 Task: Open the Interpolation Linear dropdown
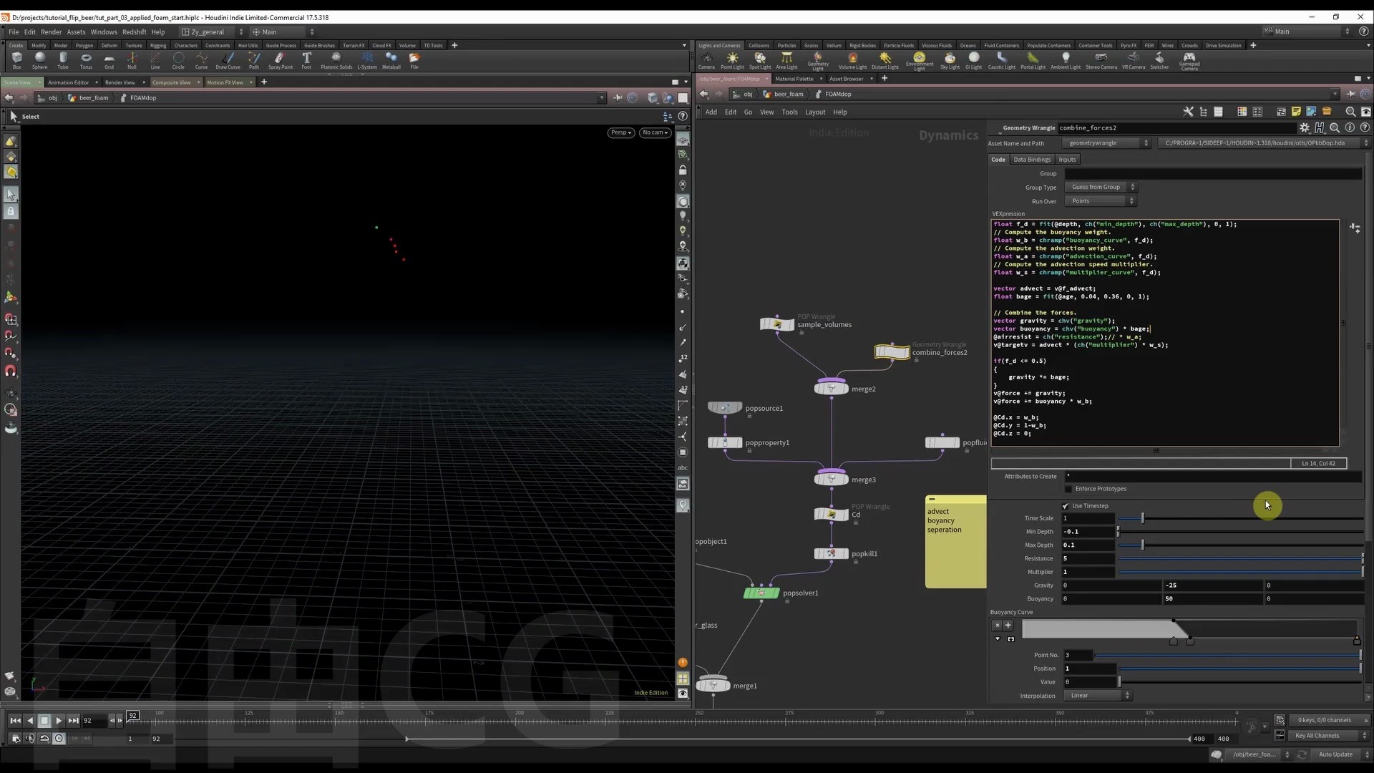(x=1097, y=696)
